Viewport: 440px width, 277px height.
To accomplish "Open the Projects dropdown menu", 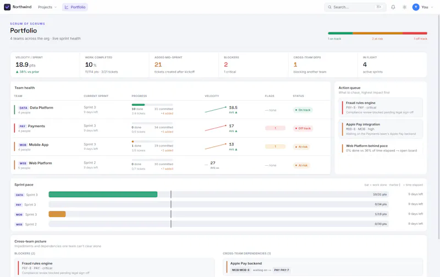I will 47,7.
